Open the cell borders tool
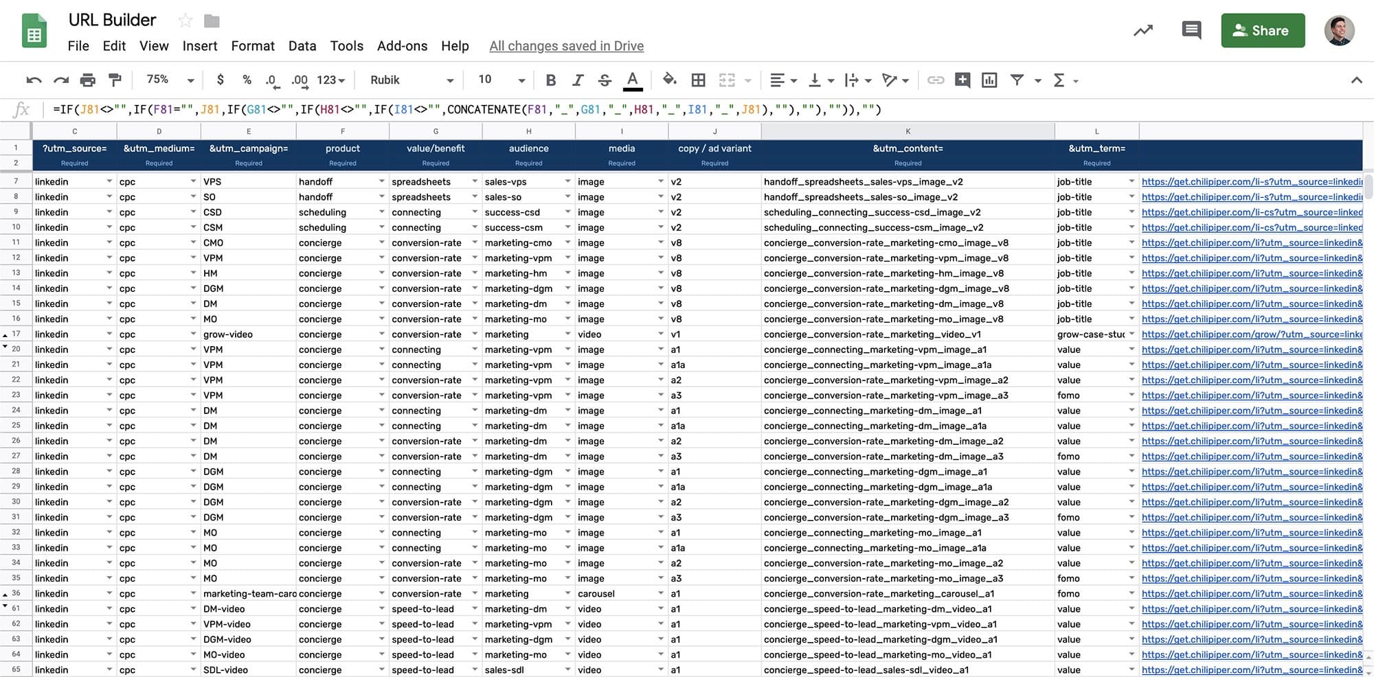This screenshot has height=677, width=1374. click(x=698, y=80)
